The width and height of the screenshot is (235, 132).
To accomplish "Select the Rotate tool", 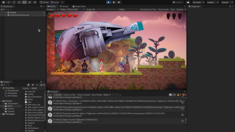I will 14,2.
